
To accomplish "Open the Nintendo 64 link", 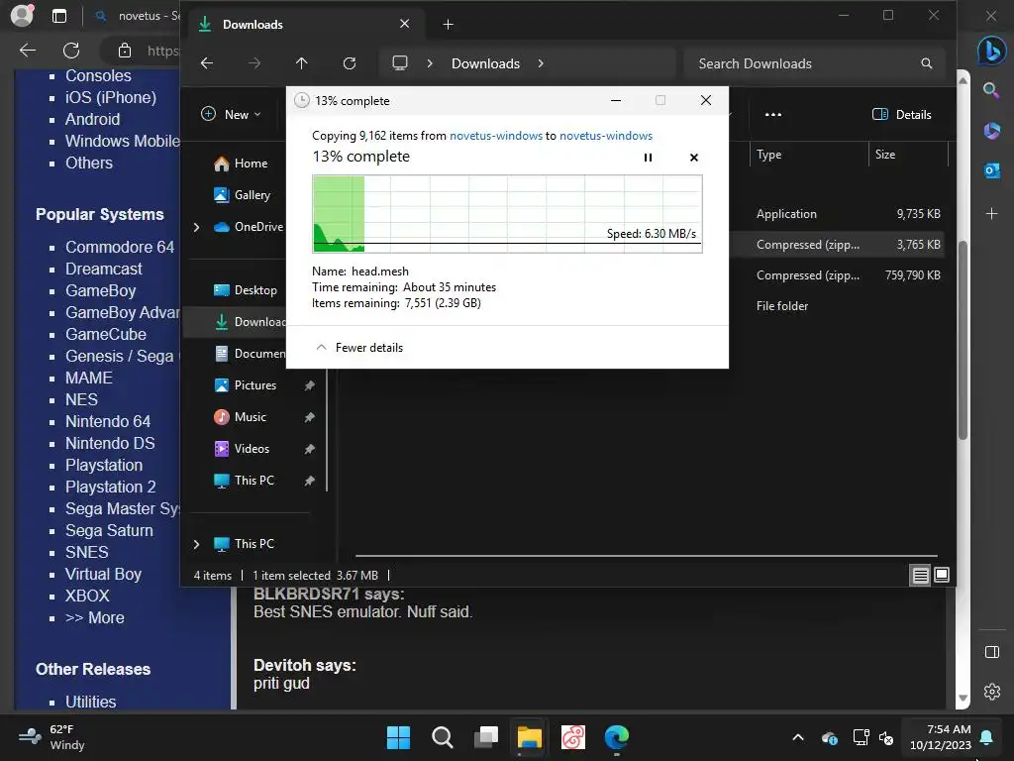I will [x=107, y=421].
